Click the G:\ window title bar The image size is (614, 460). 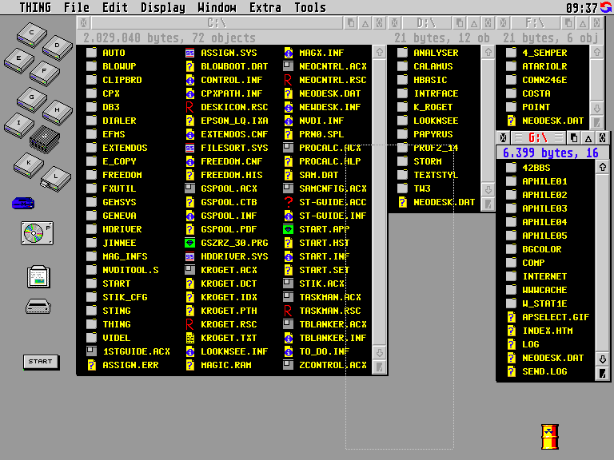(x=538, y=137)
